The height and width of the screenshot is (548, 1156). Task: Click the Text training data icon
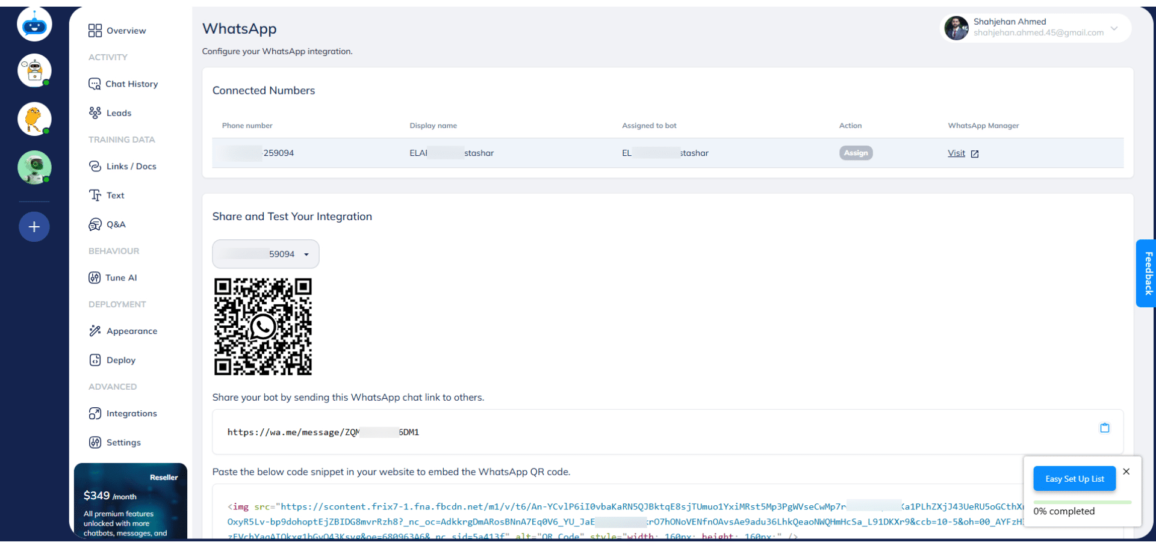[95, 195]
